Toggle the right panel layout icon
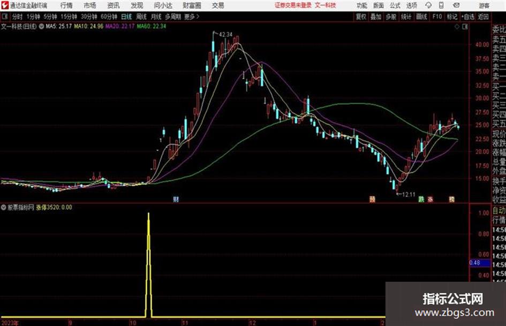Viewport: 506px width, 326px height. tap(465, 27)
